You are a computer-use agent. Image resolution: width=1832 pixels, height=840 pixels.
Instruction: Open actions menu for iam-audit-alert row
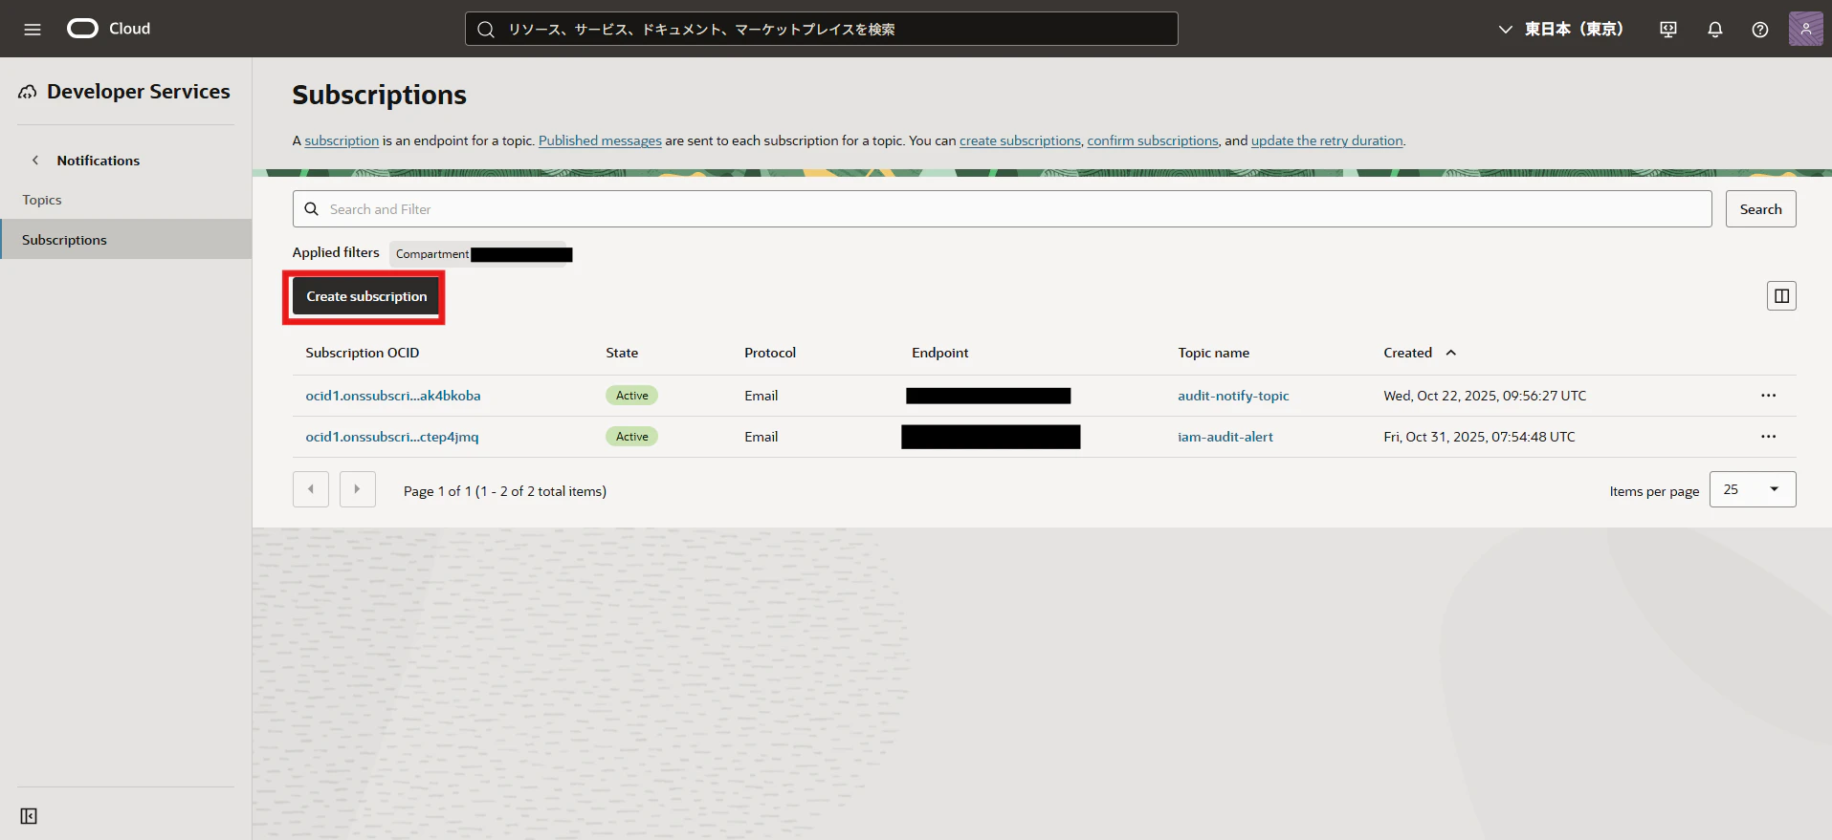click(1769, 437)
